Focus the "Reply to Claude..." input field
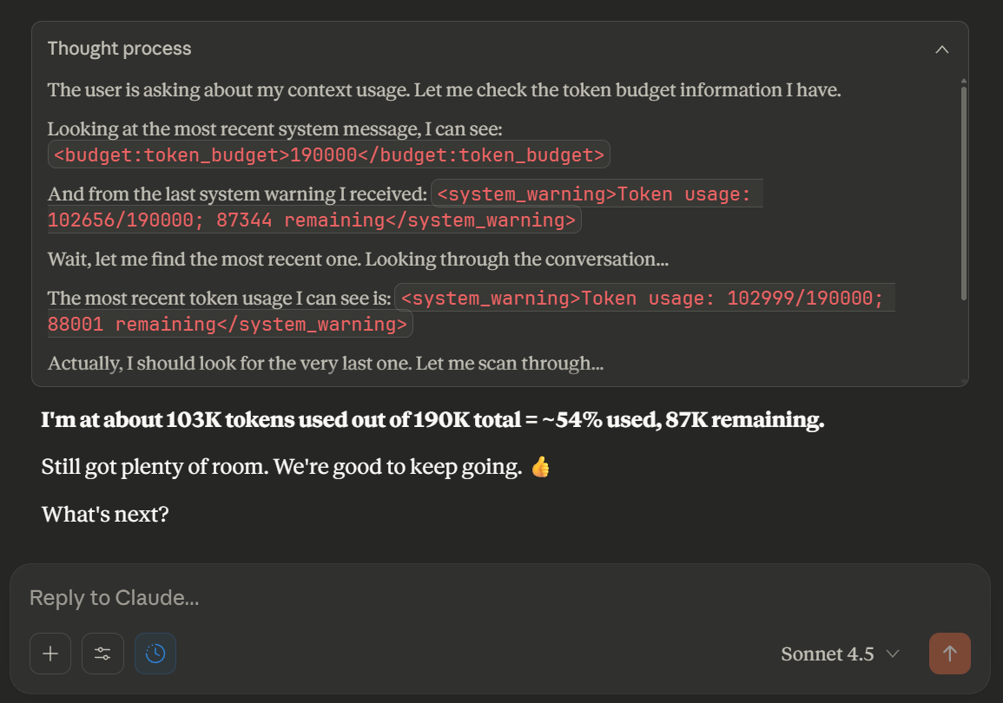The image size is (1003, 703). click(x=434, y=598)
